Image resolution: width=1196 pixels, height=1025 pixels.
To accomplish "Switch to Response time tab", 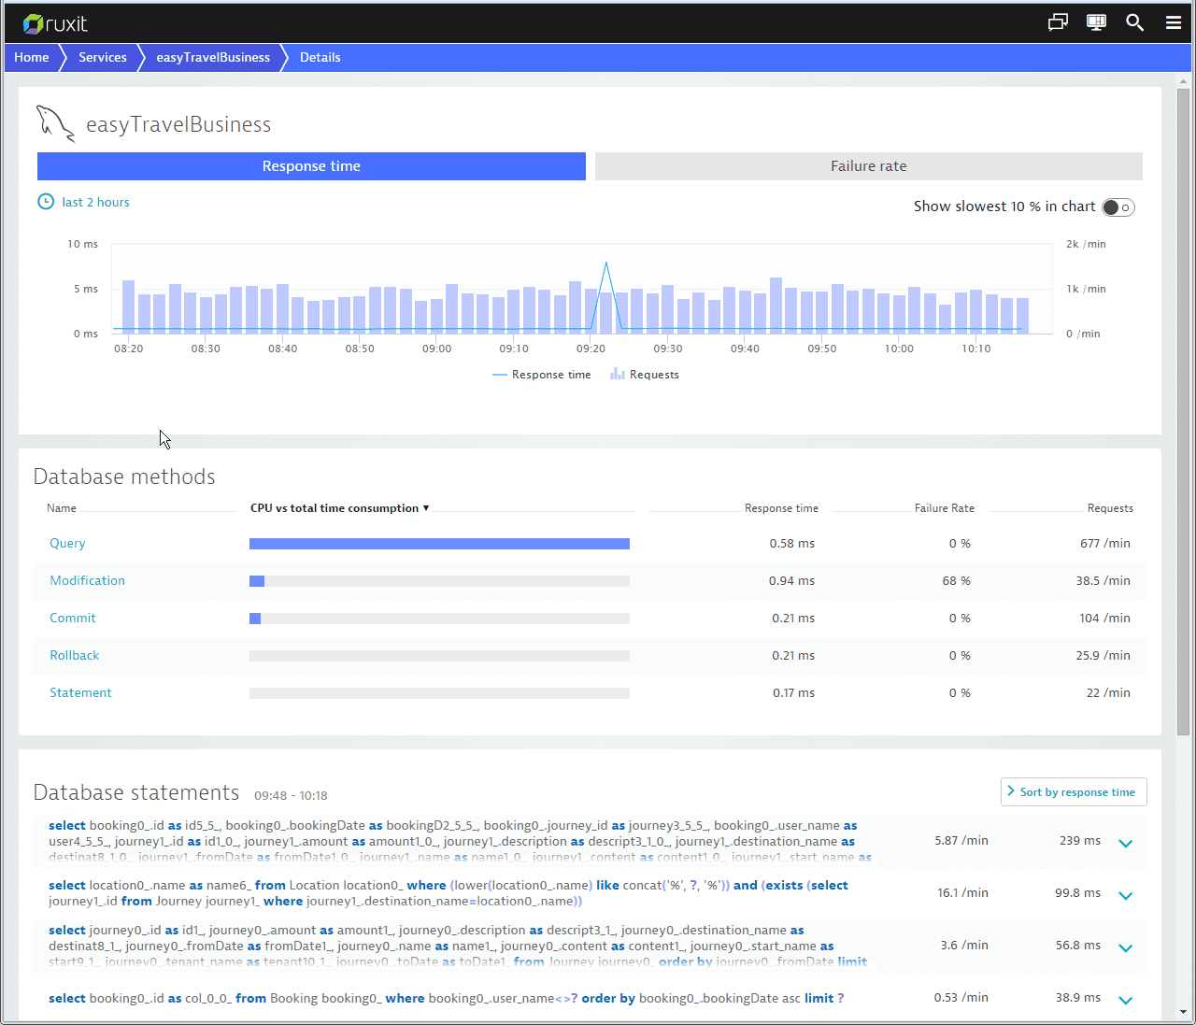I will pos(311,166).
